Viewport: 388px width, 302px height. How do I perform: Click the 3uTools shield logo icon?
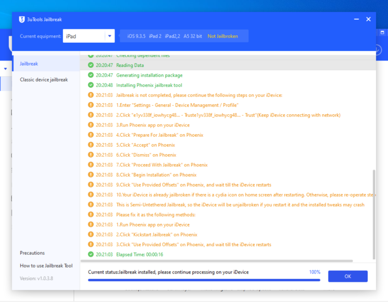22,19
